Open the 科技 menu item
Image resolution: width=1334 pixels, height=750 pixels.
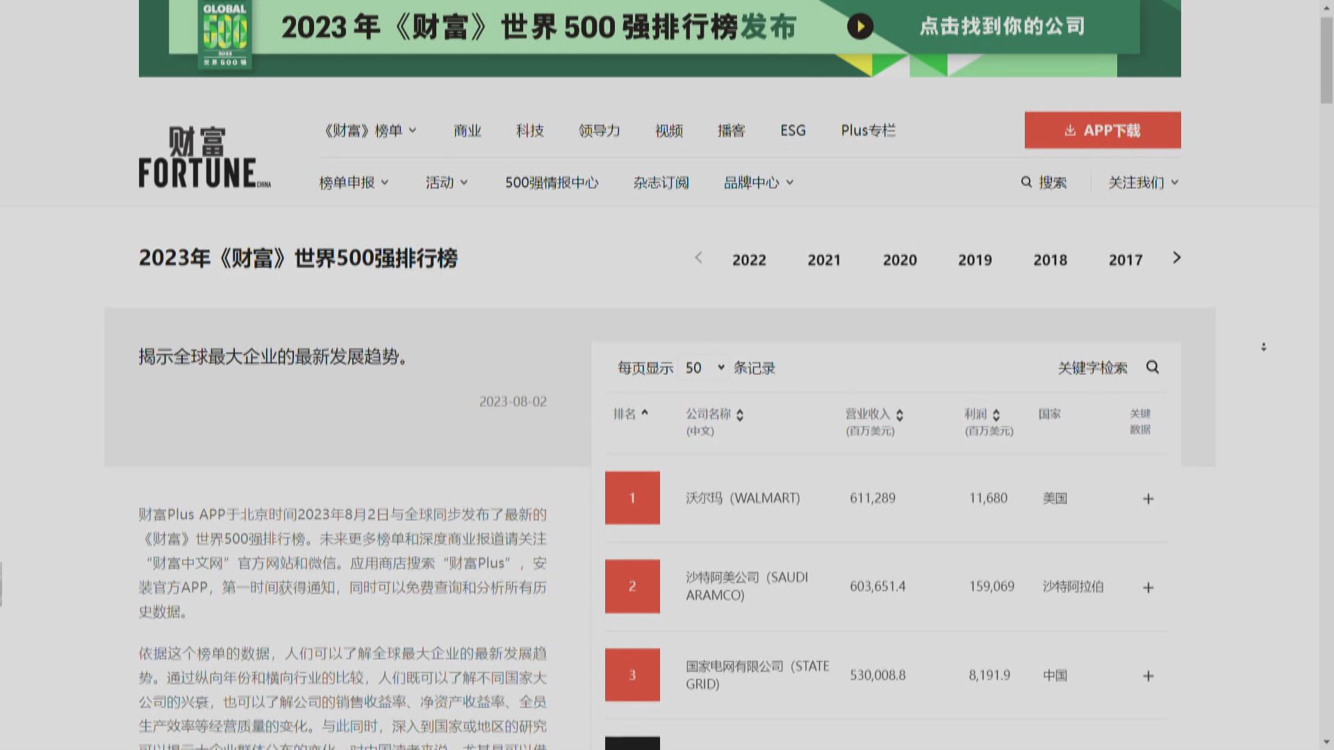[530, 131]
